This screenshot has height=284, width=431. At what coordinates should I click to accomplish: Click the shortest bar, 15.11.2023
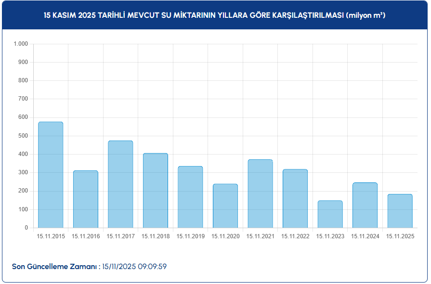tap(330, 214)
